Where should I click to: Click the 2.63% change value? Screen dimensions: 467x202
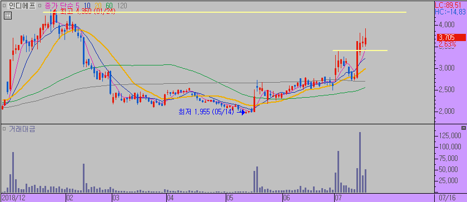click(448, 44)
